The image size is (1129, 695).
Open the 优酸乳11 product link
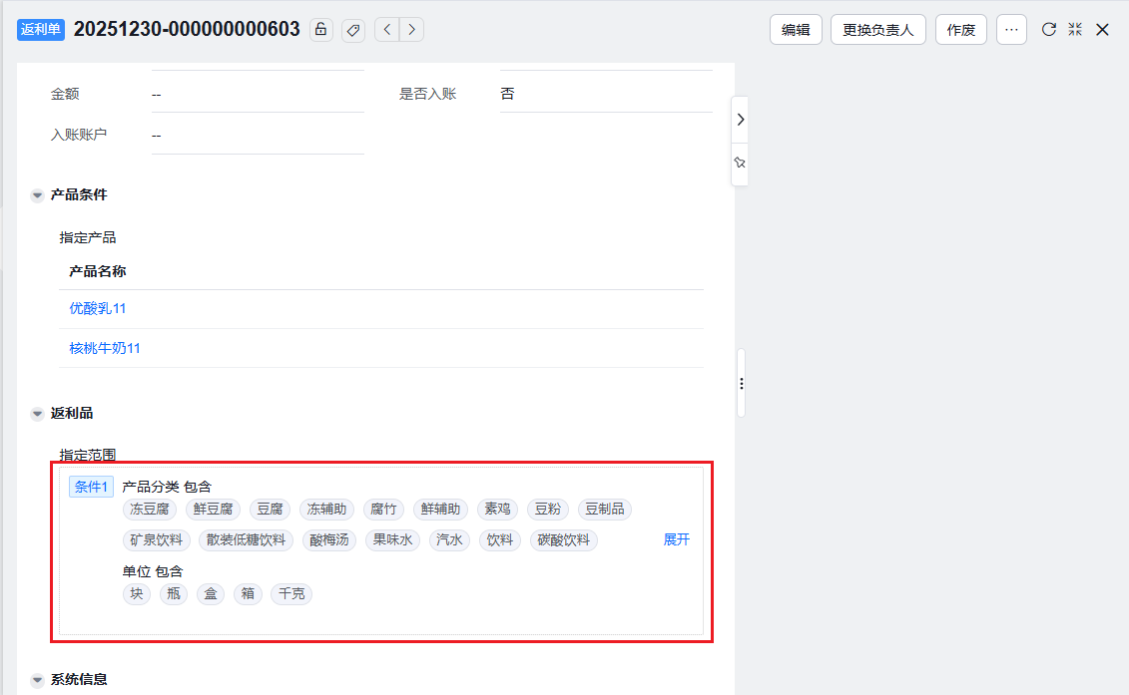[x=98, y=309]
